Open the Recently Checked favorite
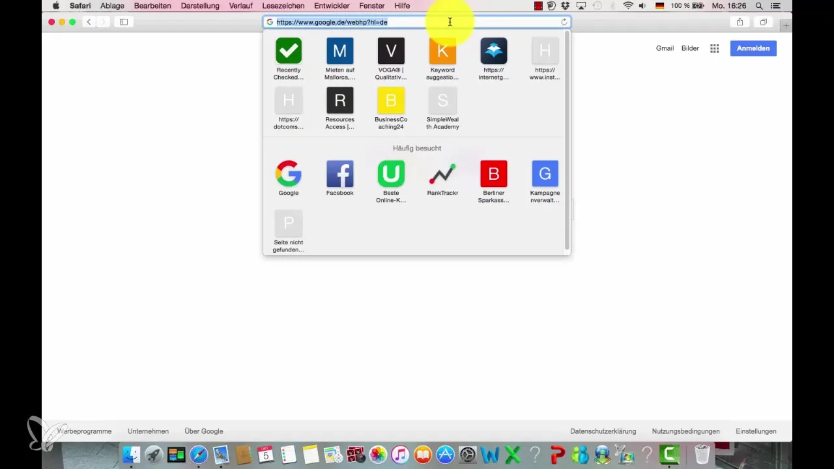Viewport: 834px width, 469px height. pos(288,59)
